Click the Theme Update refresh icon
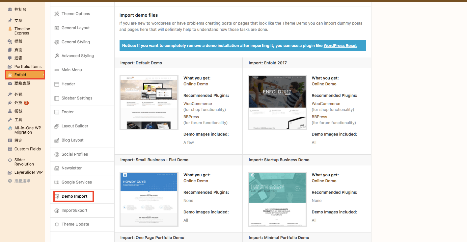This screenshot has width=467, height=242. (x=57, y=224)
